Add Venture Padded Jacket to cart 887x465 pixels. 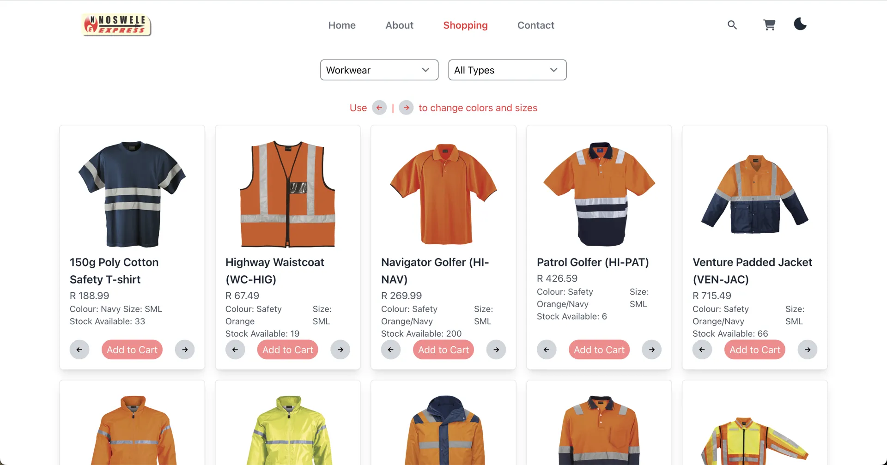tap(754, 350)
